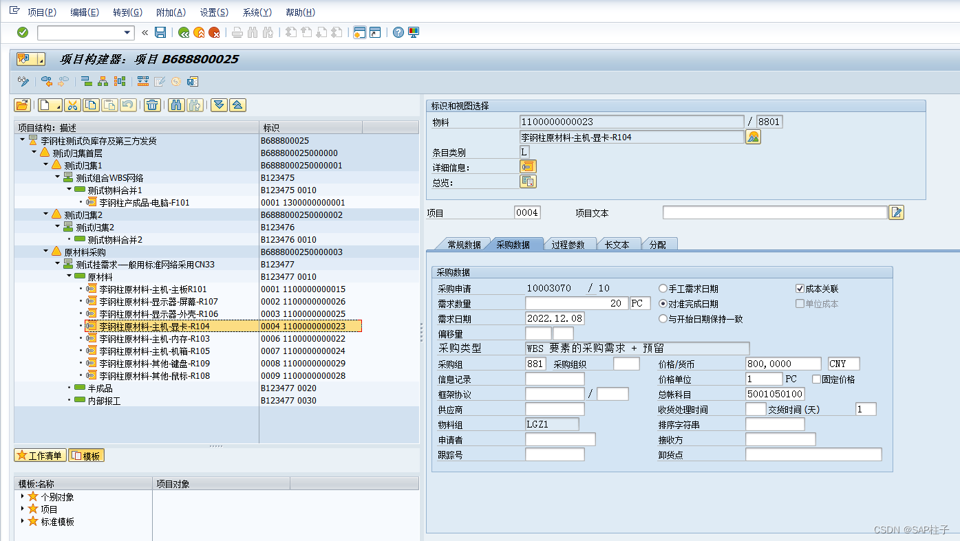
Task: Toggle the 固定价格 checkbox
Action: point(816,379)
